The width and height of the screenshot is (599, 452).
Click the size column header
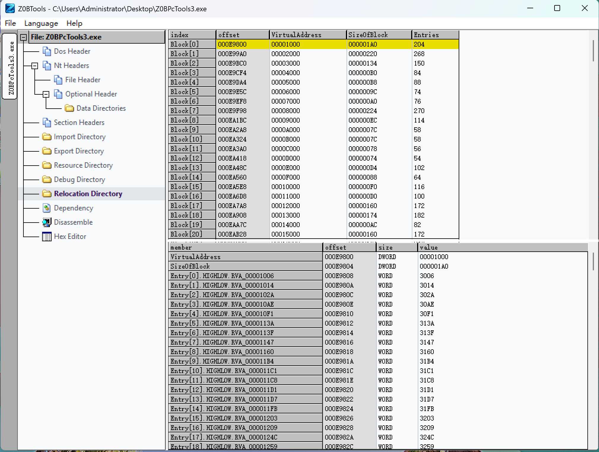coord(397,247)
